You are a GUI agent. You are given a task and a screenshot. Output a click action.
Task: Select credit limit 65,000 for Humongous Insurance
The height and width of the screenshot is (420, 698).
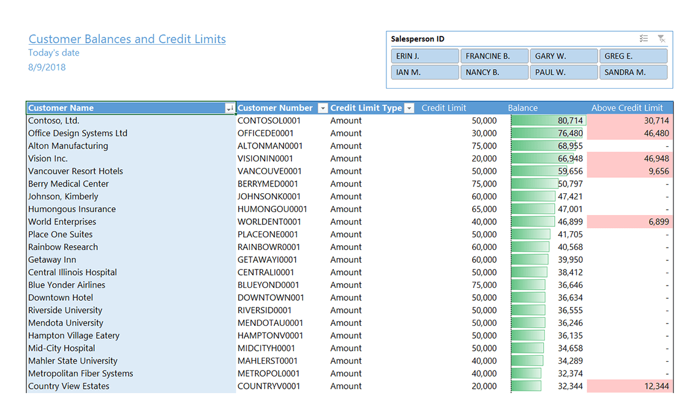click(x=484, y=209)
